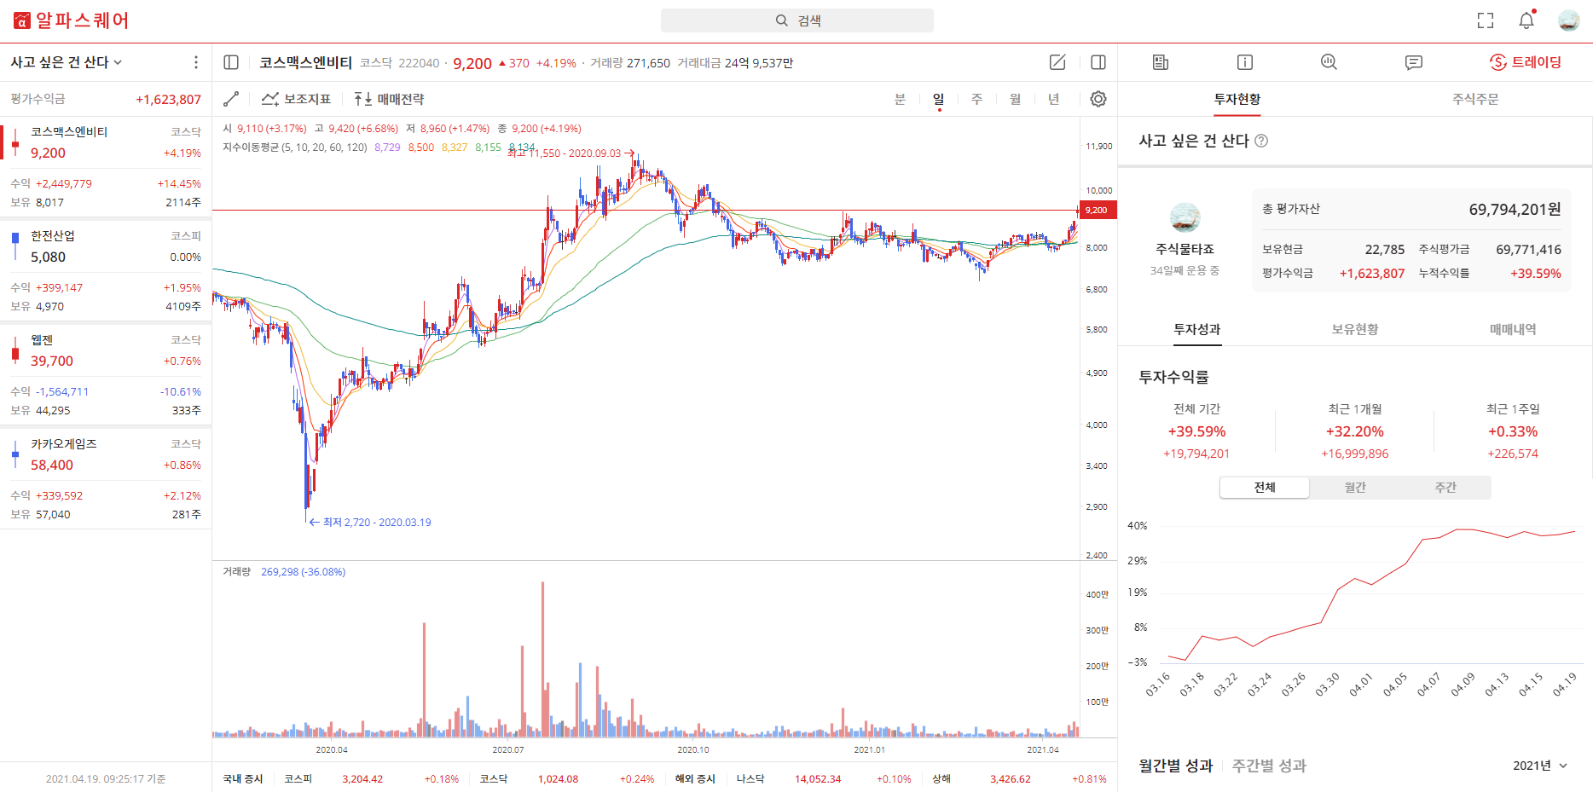Click the 누적수익률 +39.59% value
Screen dimensions: 1593x792
coord(1536,274)
